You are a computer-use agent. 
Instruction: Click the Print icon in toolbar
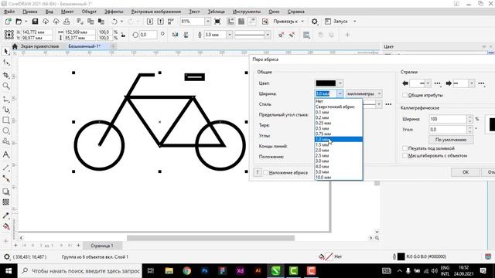click(x=67, y=22)
